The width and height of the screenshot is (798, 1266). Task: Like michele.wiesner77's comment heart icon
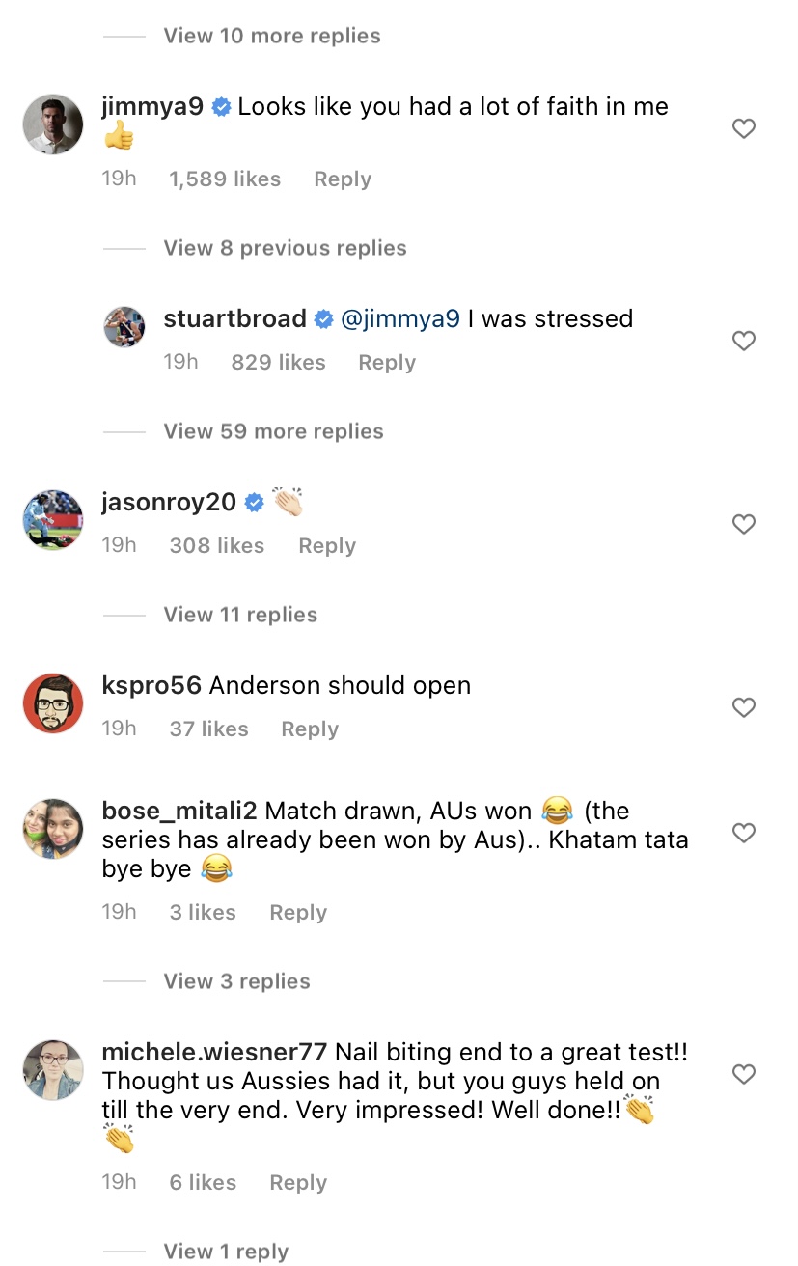click(x=743, y=1074)
